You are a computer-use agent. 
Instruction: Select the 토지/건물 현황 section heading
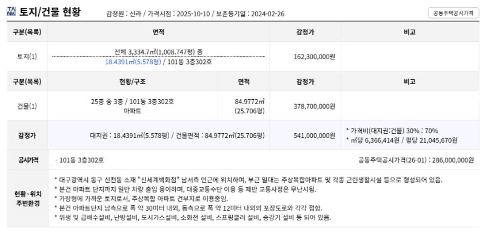(x=50, y=12)
